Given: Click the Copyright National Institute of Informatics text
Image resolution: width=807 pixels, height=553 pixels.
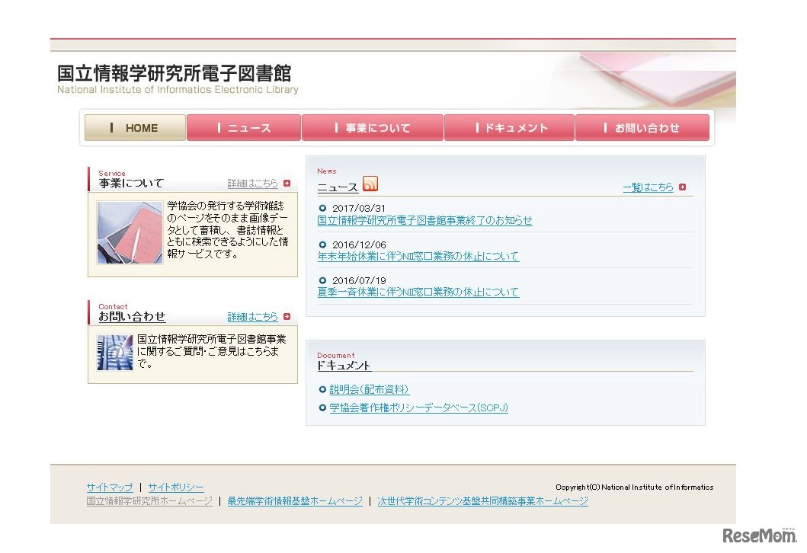Looking at the screenshot, I should (x=635, y=487).
